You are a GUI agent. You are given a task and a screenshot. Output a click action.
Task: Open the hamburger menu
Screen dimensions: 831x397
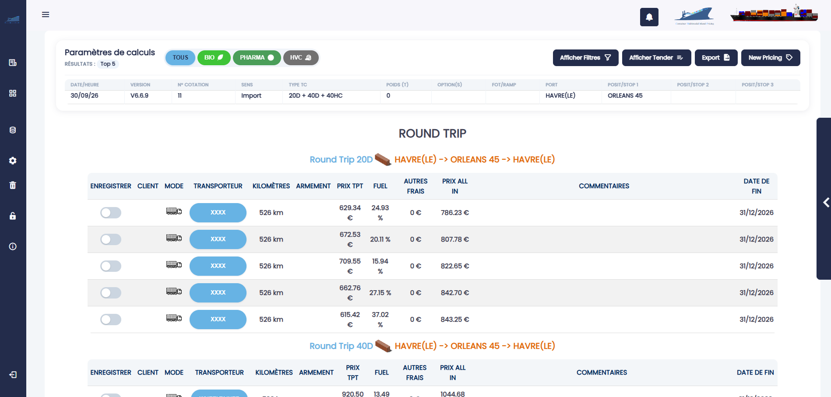pos(46,14)
